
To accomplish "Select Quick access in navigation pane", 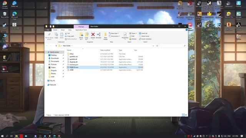I will [x=54, y=52].
